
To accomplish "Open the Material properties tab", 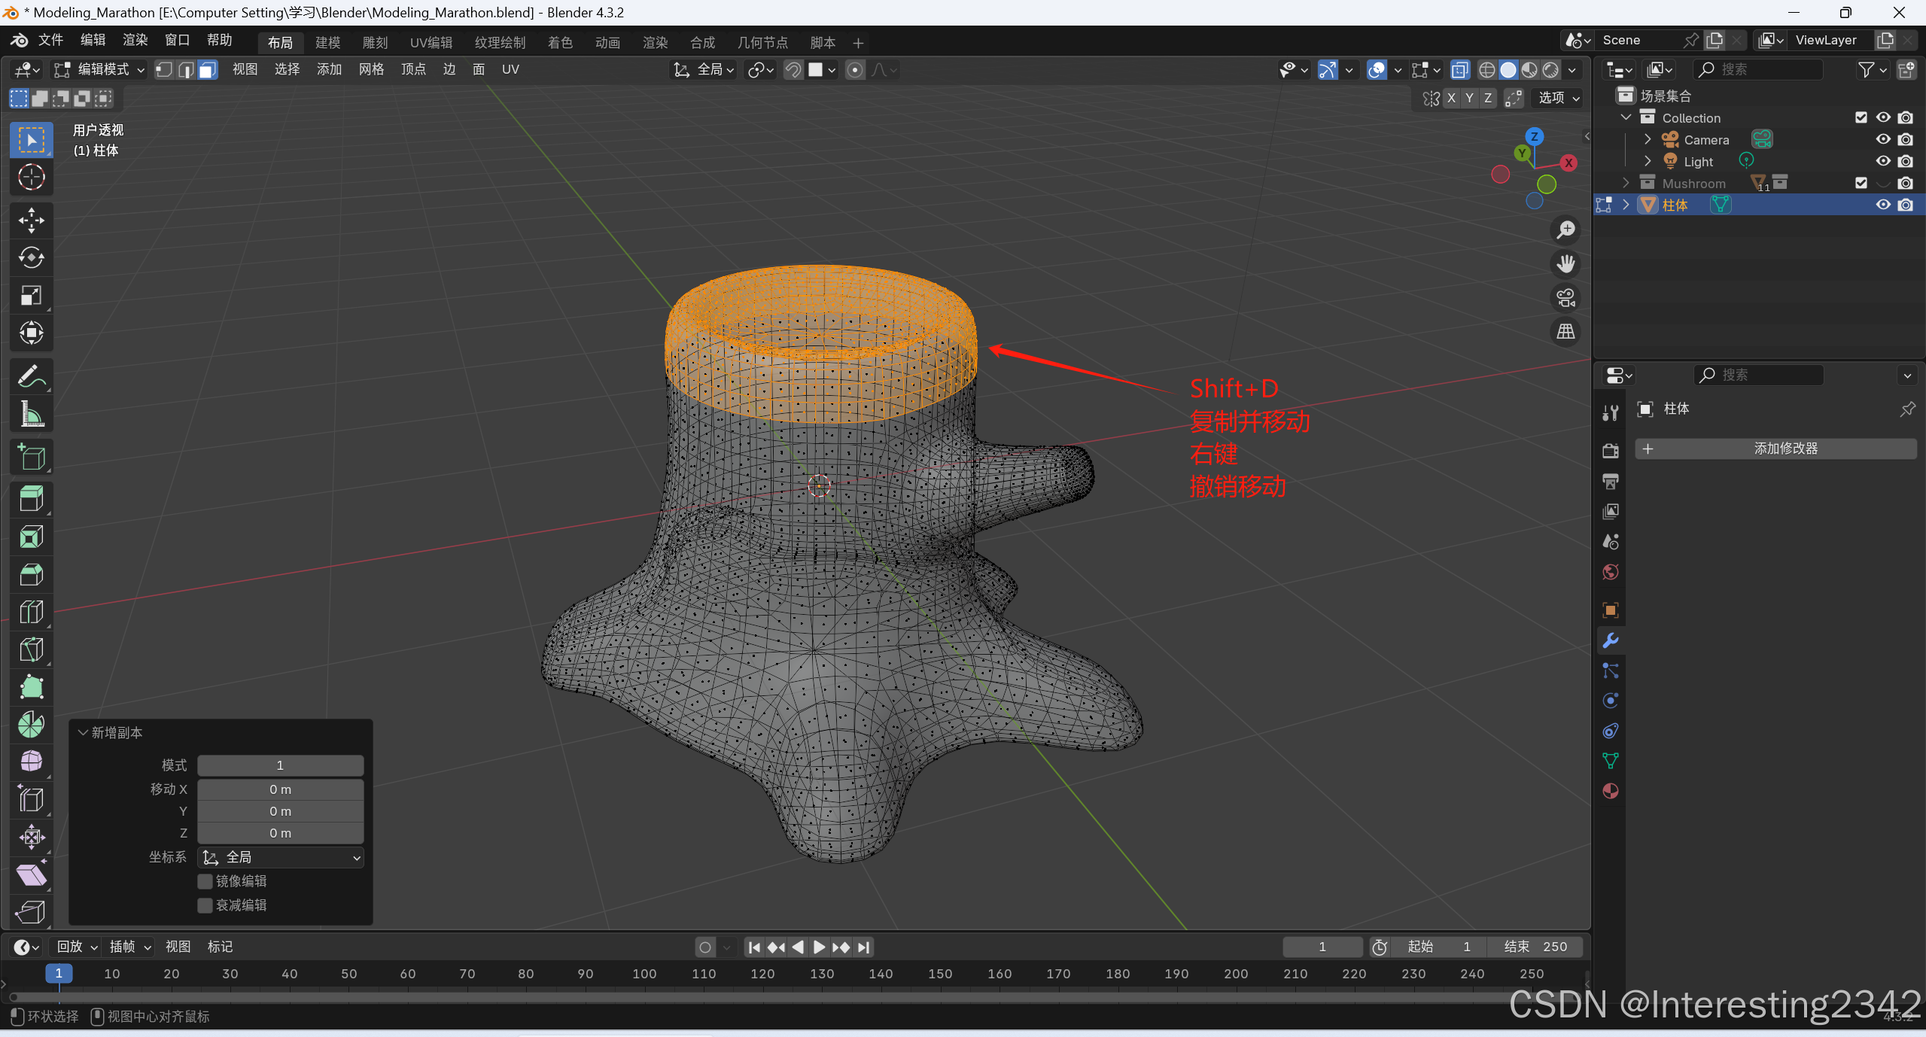I will coord(1611,791).
